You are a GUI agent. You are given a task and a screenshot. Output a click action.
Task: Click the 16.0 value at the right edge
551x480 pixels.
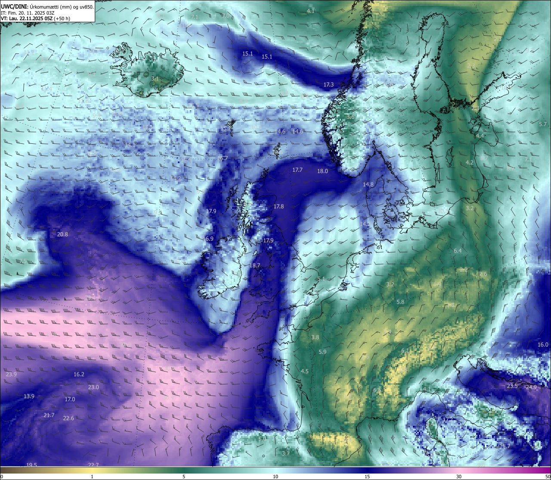click(x=543, y=344)
